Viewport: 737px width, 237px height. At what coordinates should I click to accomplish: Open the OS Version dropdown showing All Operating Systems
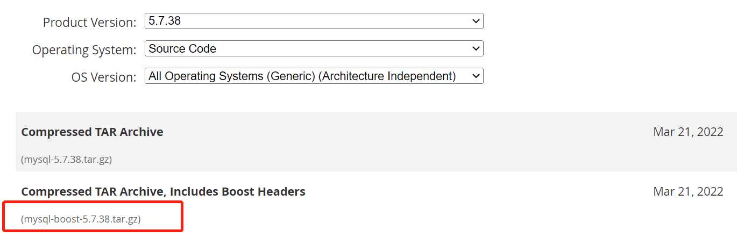(314, 76)
